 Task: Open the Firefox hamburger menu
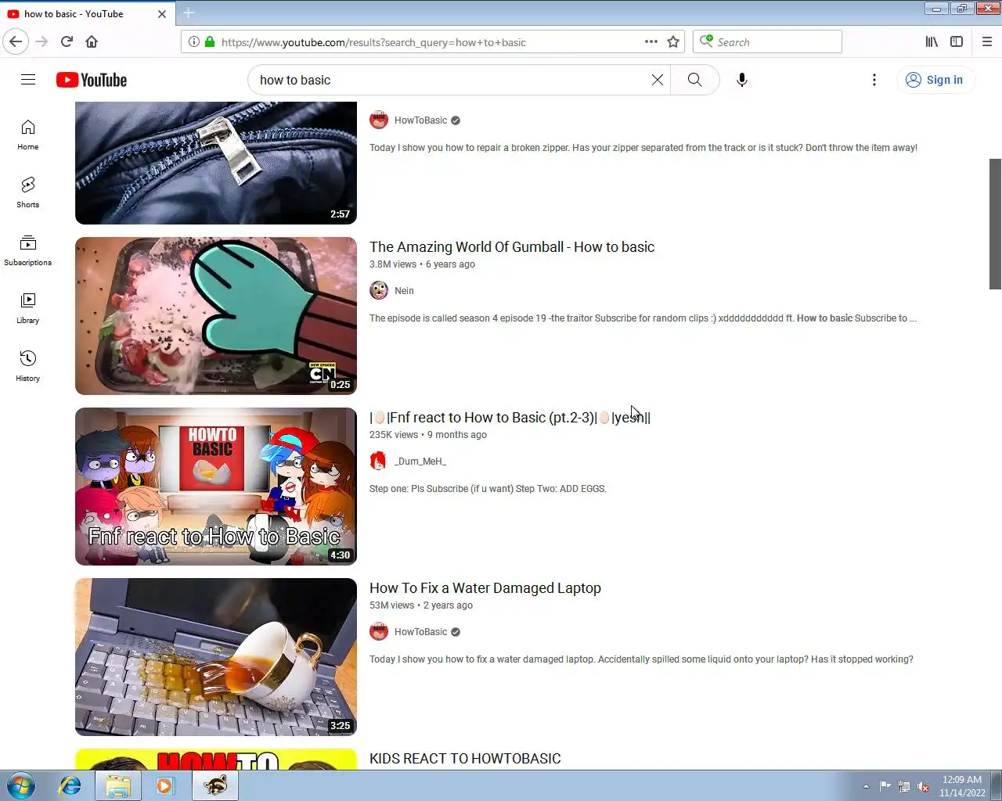(987, 41)
